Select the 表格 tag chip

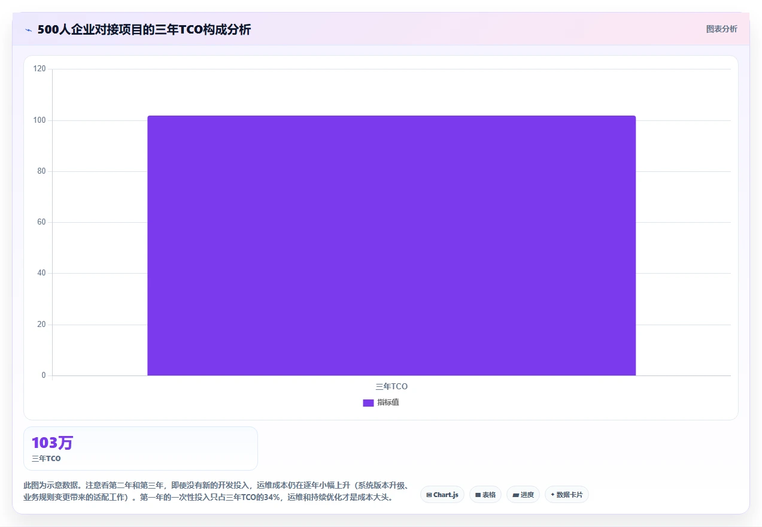485,495
